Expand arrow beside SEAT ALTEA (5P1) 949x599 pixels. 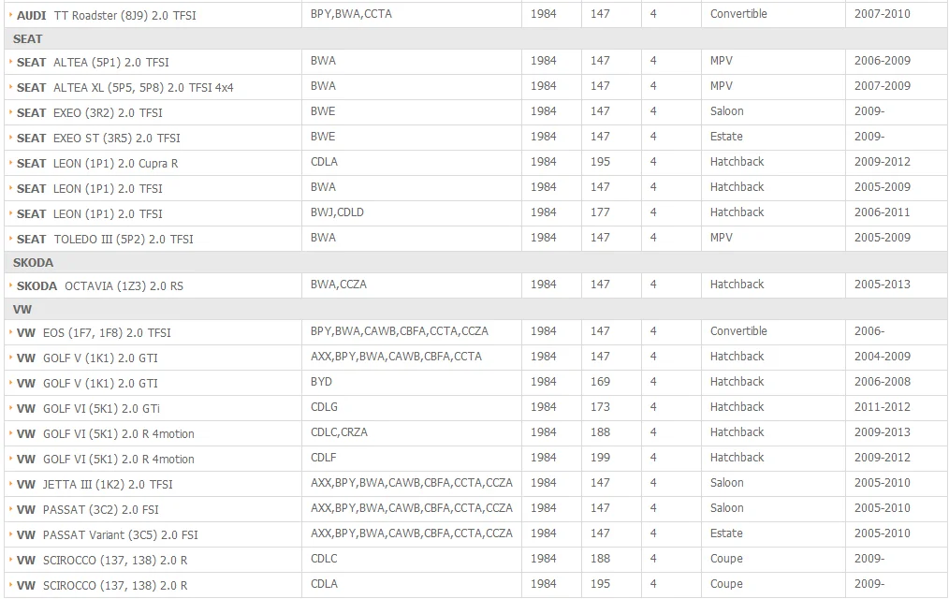click(11, 62)
